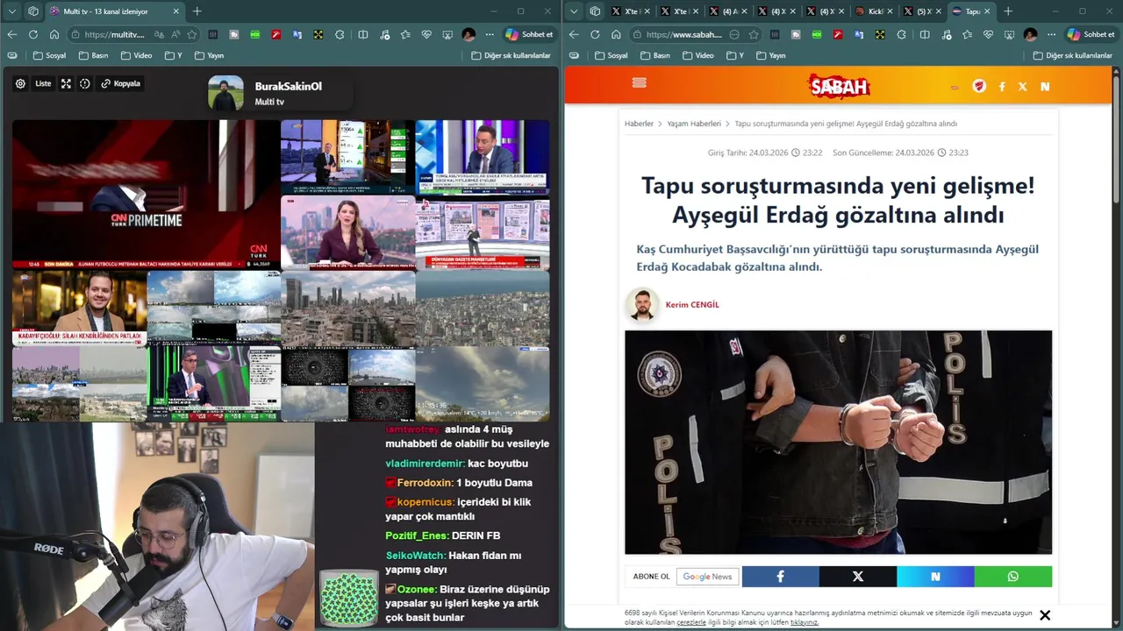Open new tab in Sabah window
This screenshot has width=1123, height=631.
tap(1007, 11)
